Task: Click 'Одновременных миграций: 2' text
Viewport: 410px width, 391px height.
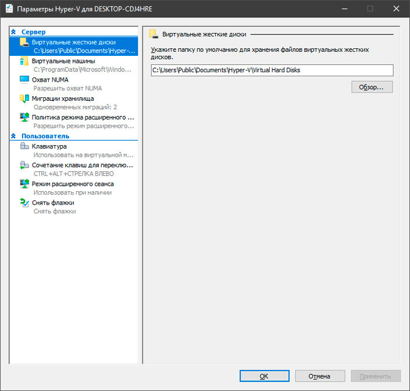Action: click(x=75, y=107)
